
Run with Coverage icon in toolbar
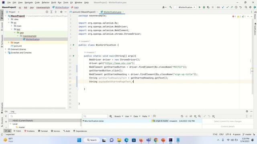coord(208,7)
